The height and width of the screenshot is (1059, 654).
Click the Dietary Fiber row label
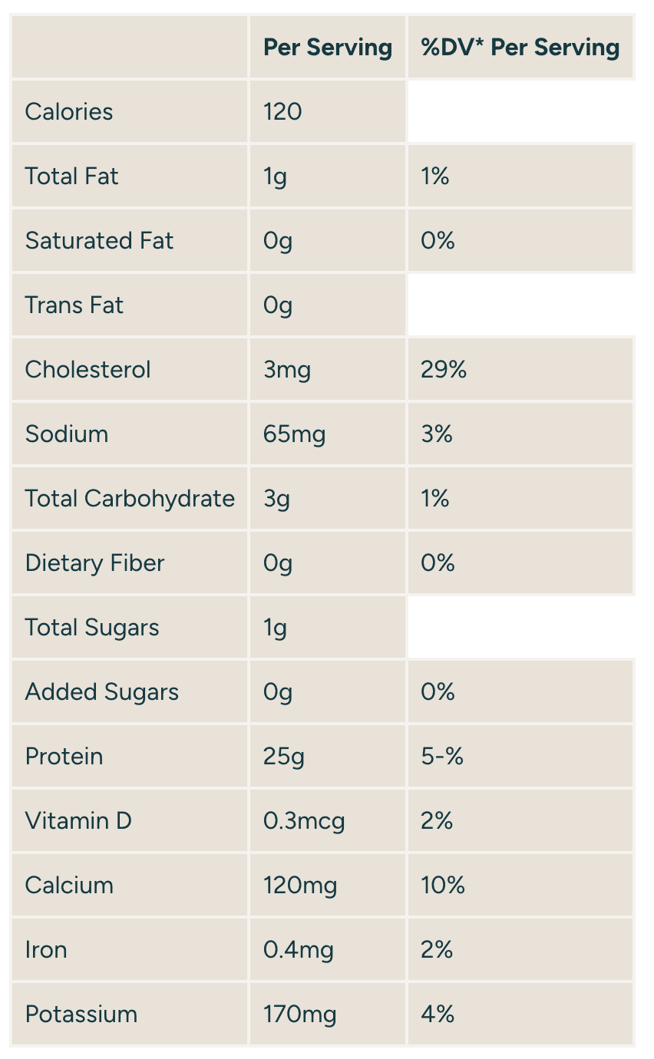[x=95, y=563]
